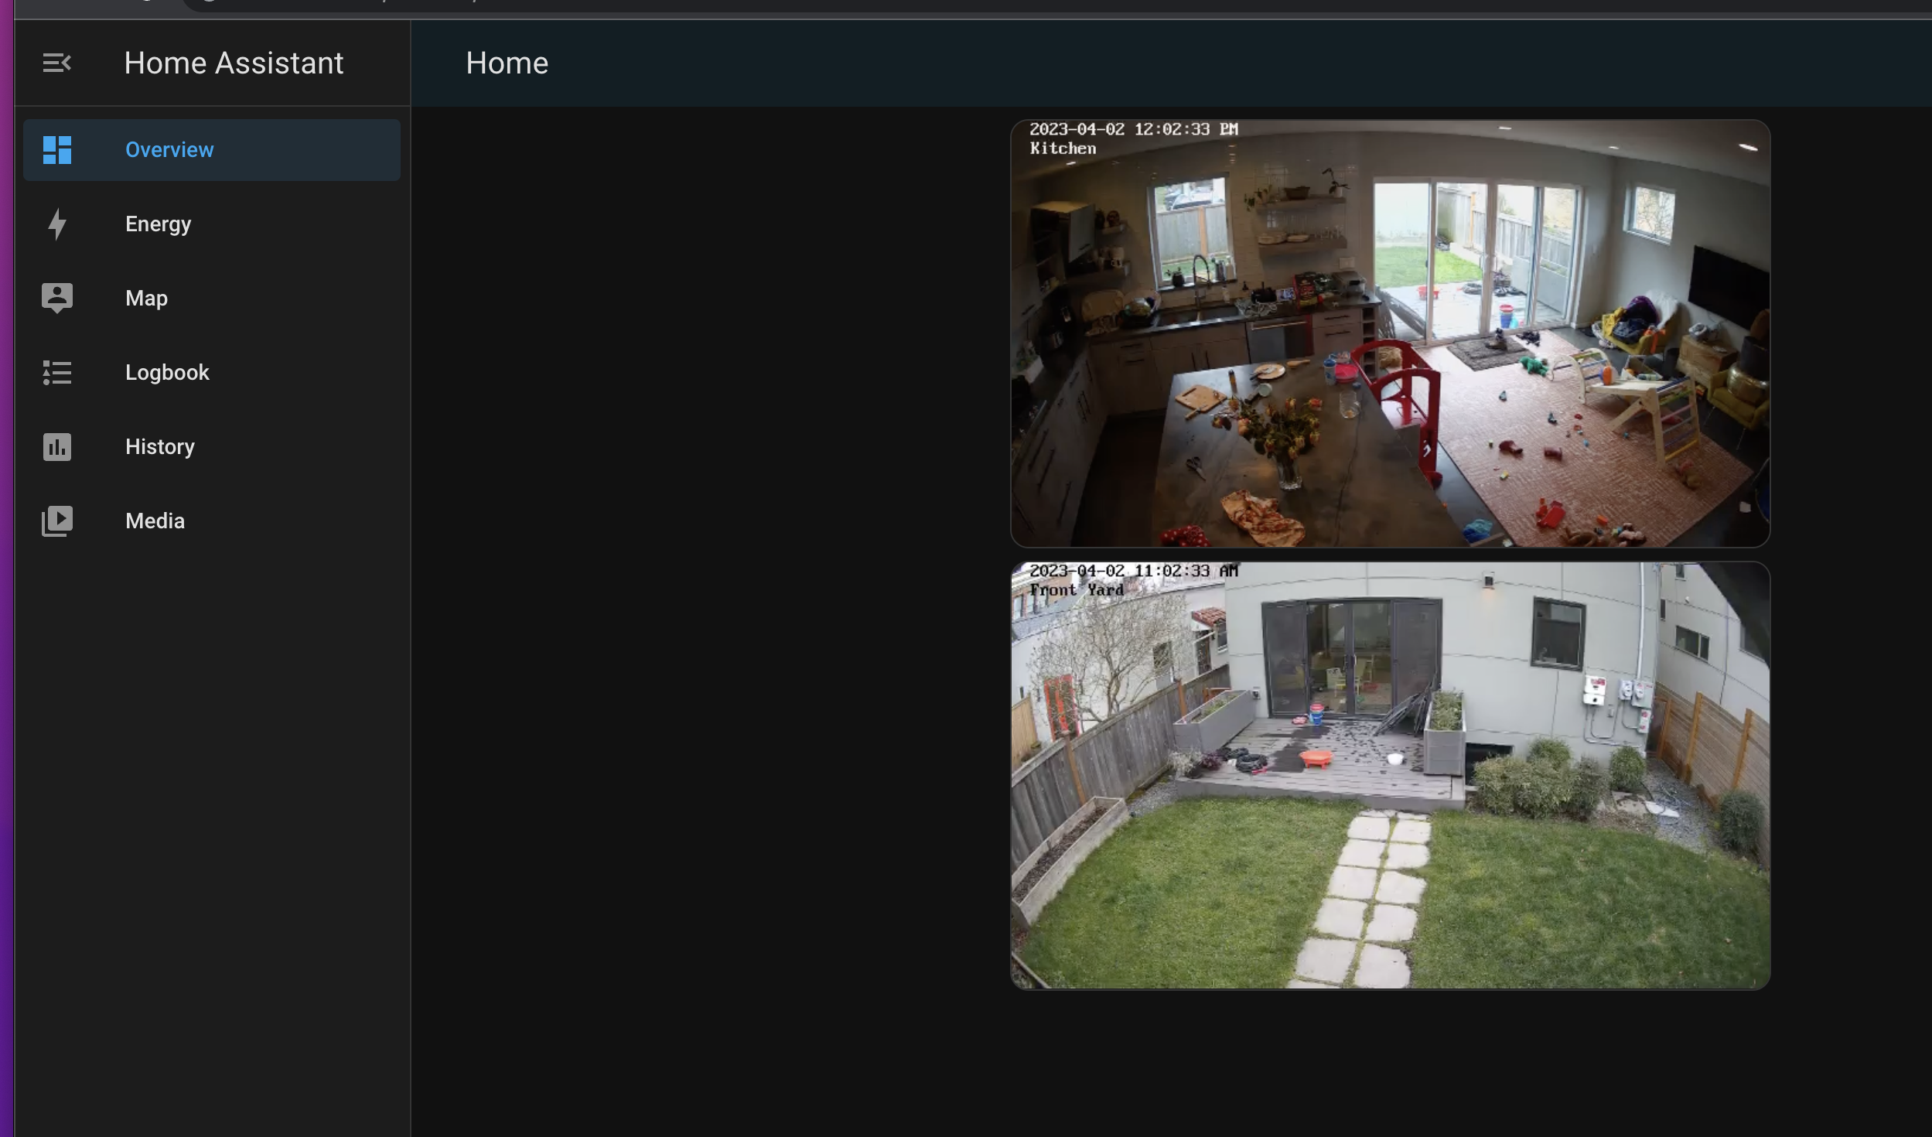Open the Media browser
This screenshot has width=1932, height=1137.
click(x=154, y=520)
